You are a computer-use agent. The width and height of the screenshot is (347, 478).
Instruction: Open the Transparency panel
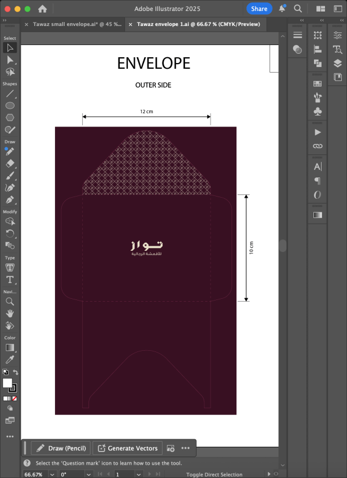click(298, 49)
